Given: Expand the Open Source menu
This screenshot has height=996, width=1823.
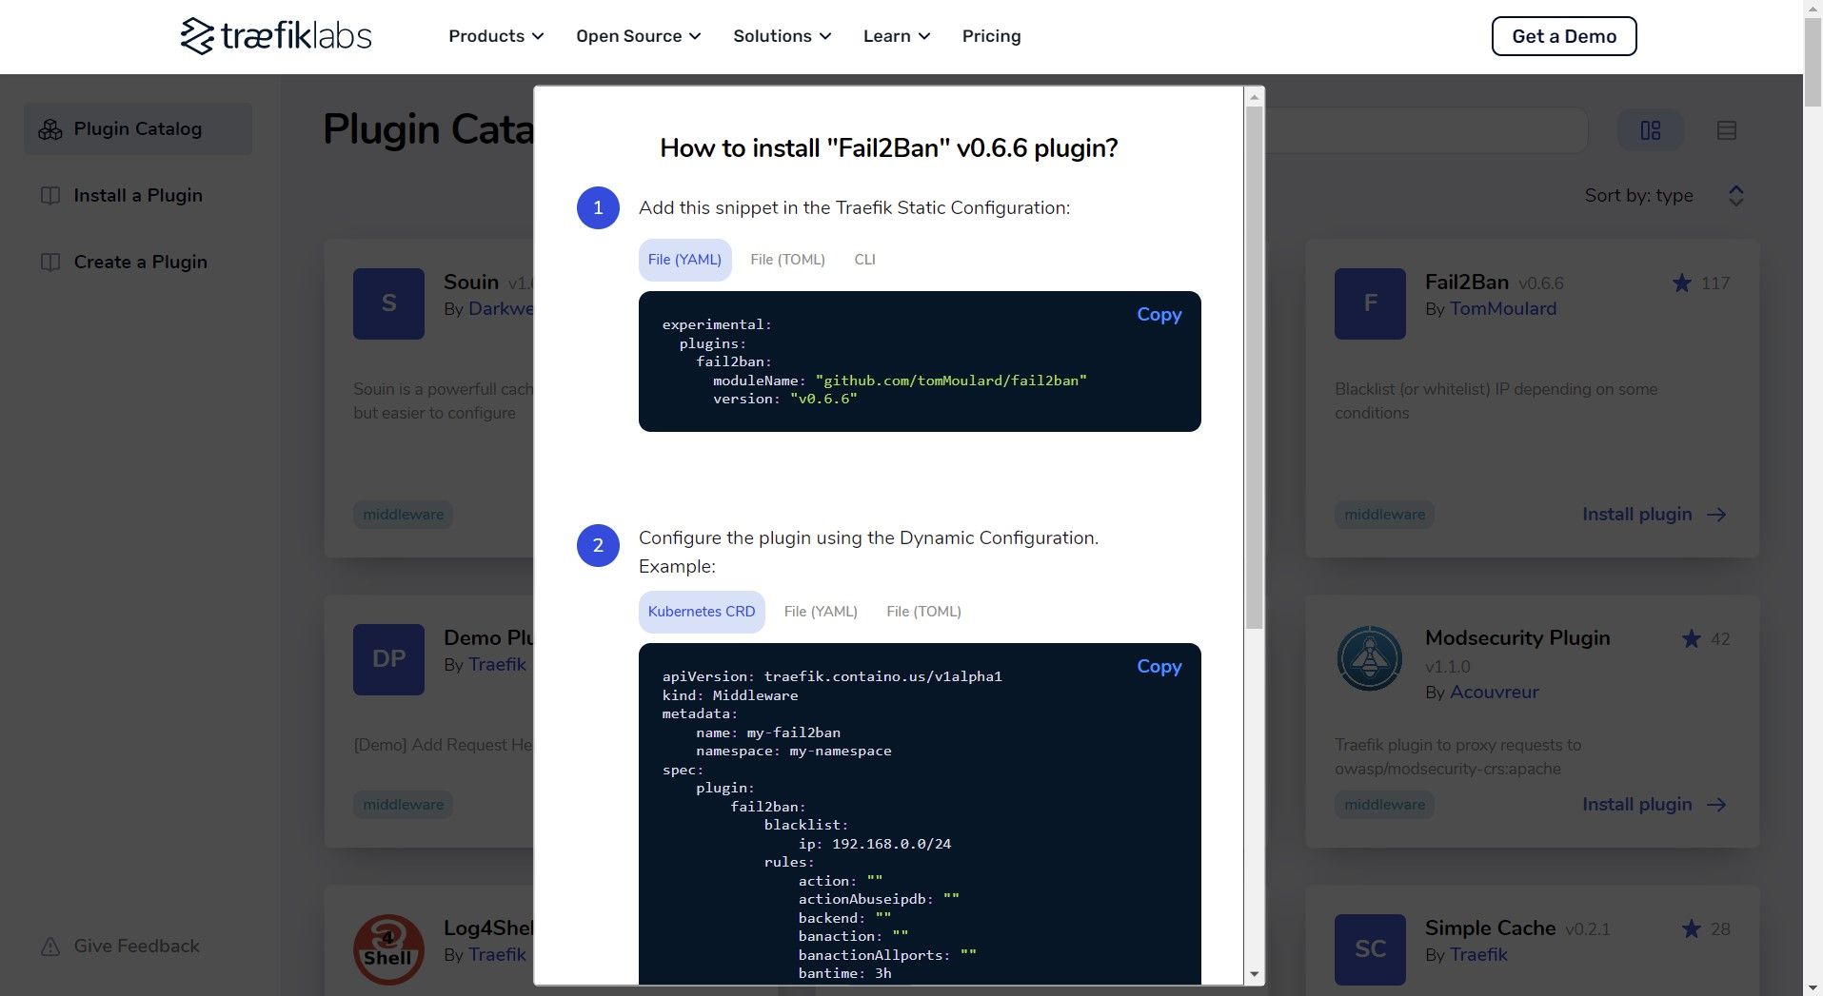Looking at the screenshot, I should click(x=639, y=36).
